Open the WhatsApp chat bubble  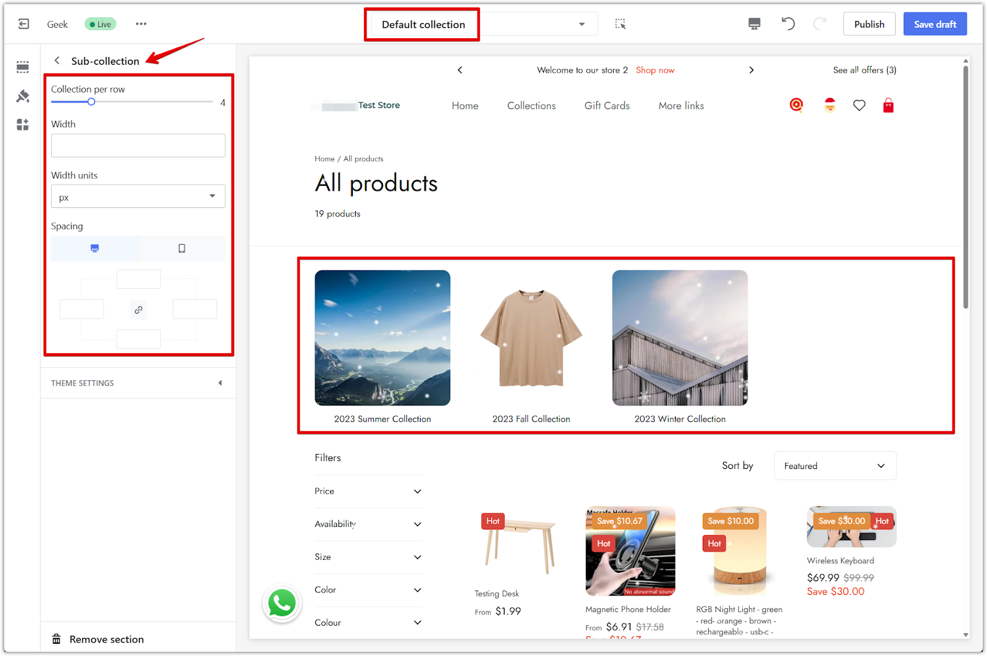pyautogui.click(x=282, y=603)
